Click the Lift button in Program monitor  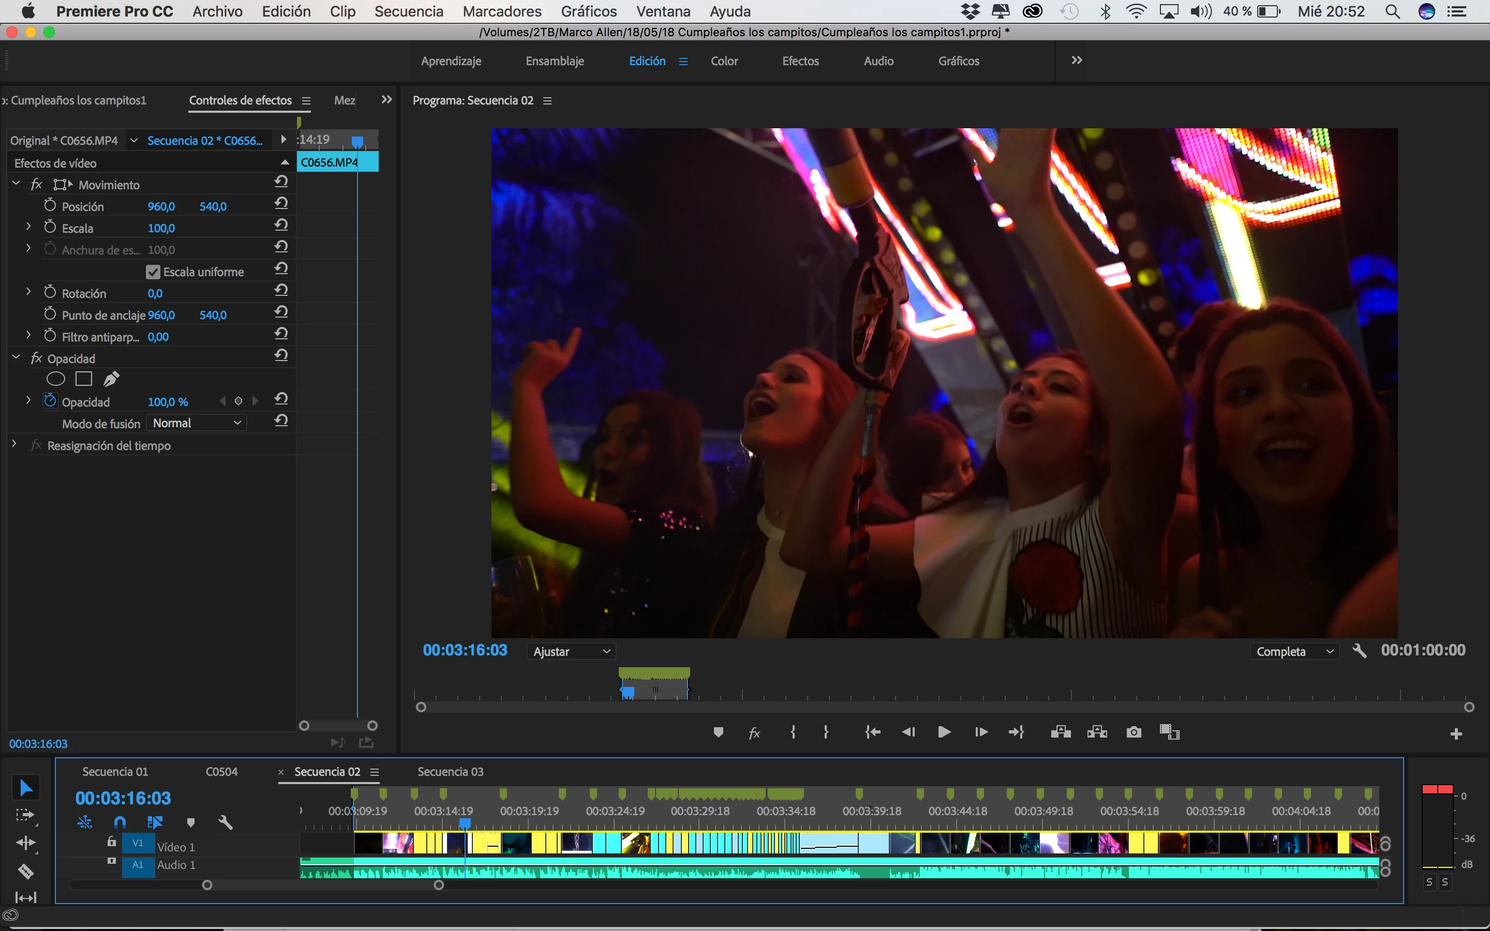[1060, 732]
